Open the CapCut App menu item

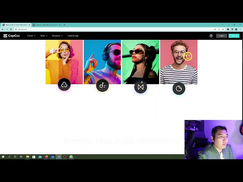coord(73,36)
